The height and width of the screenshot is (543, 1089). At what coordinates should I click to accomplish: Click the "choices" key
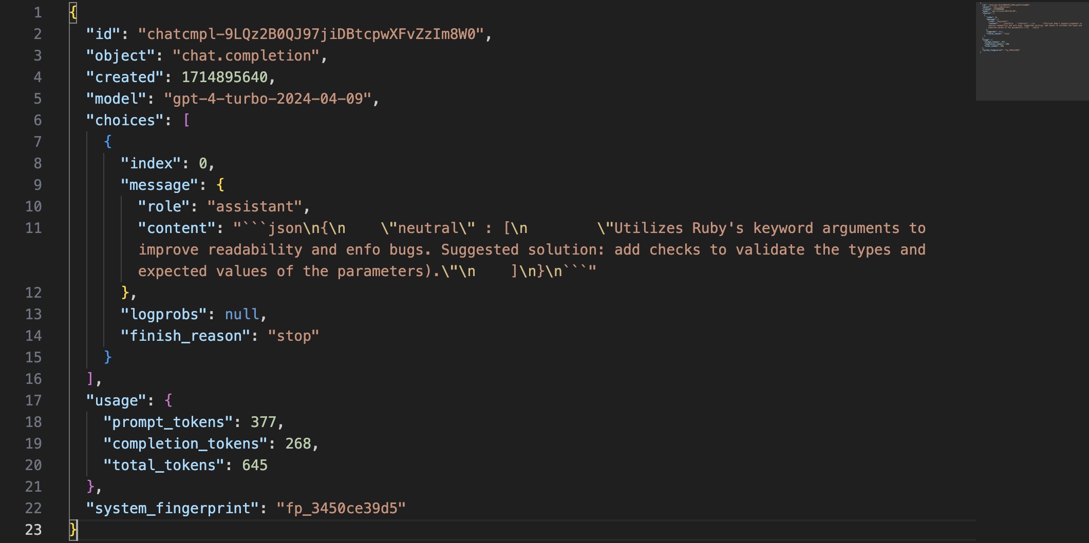click(x=125, y=120)
